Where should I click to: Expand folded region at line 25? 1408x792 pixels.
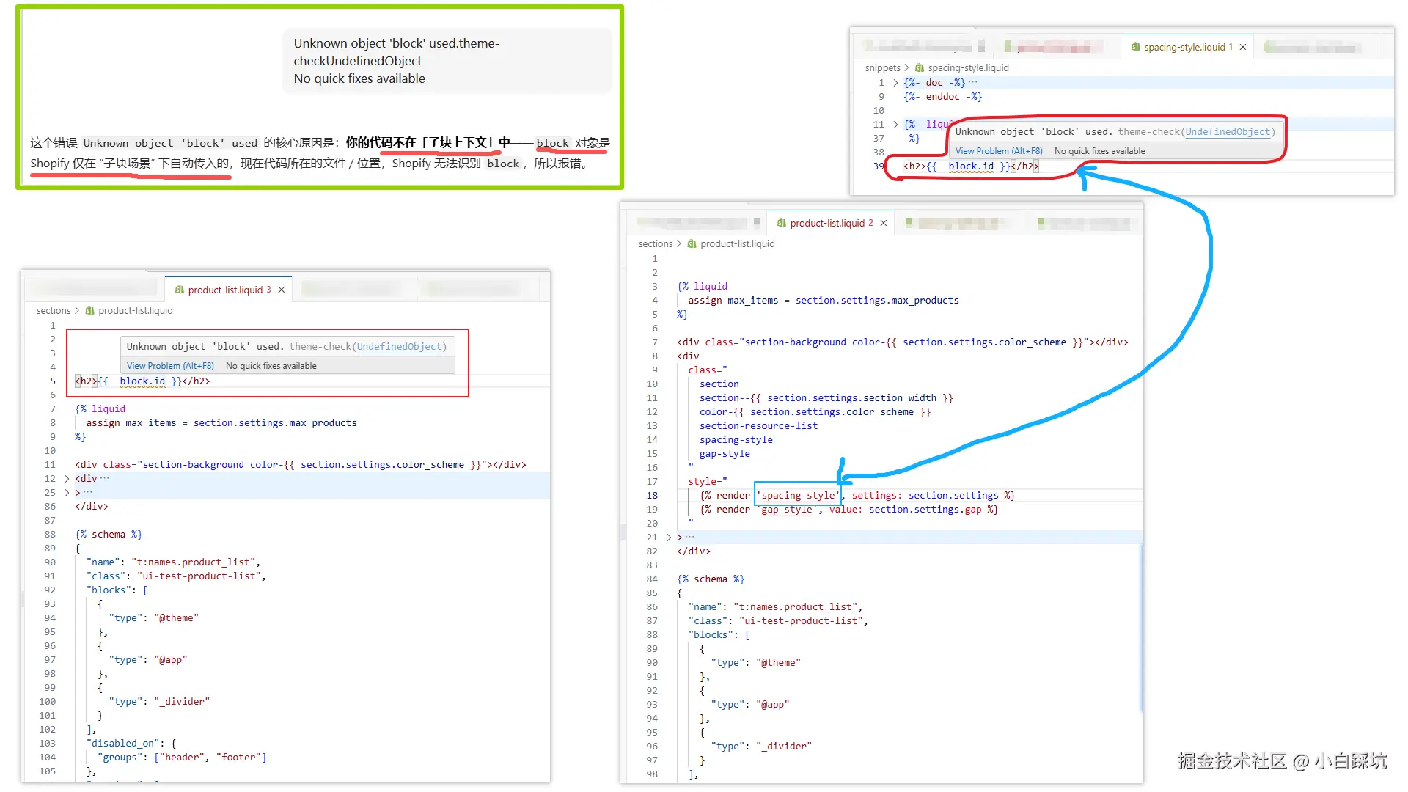pos(67,493)
